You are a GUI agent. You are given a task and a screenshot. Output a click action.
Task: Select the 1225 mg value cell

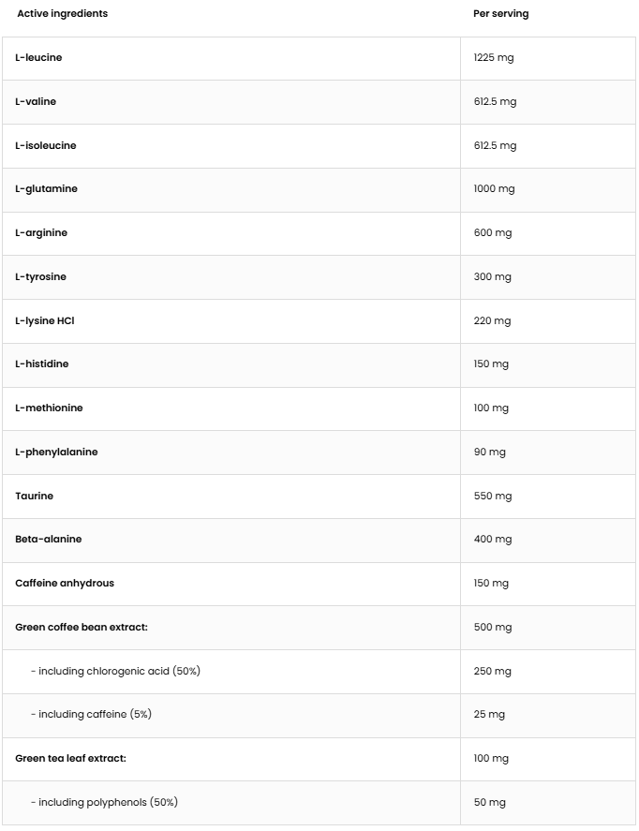coord(494,58)
